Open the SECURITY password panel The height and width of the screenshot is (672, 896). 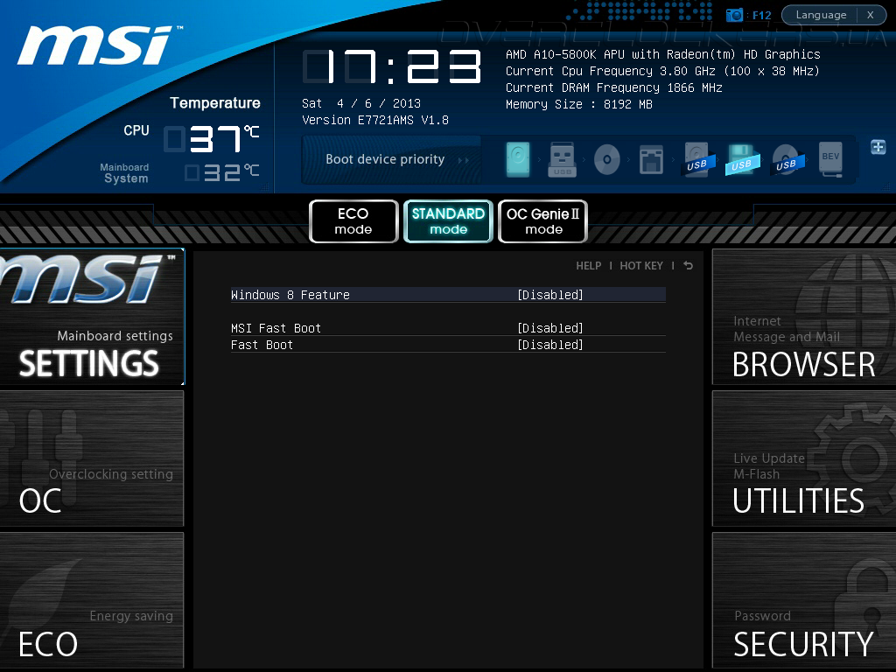(x=804, y=600)
